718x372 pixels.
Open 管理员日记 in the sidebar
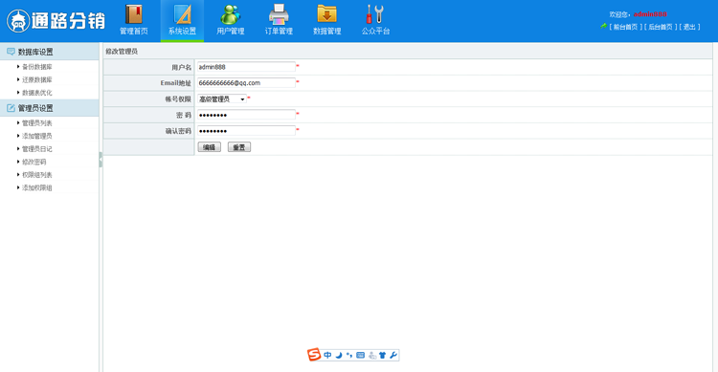(x=37, y=149)
